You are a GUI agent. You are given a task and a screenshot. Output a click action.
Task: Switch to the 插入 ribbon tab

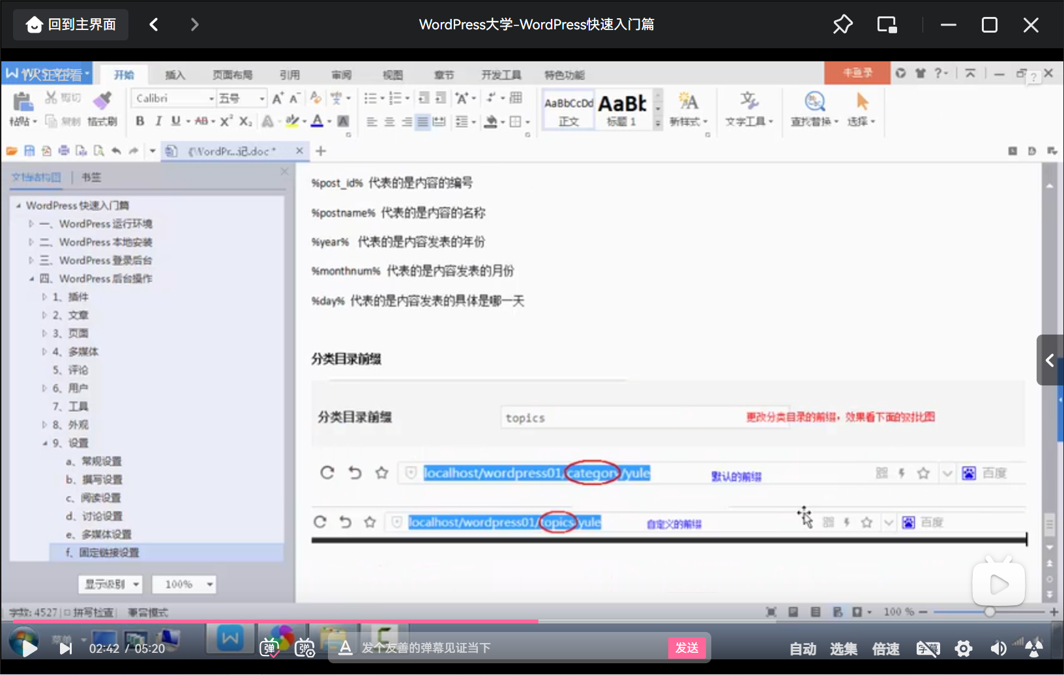[x=175, y=75]
